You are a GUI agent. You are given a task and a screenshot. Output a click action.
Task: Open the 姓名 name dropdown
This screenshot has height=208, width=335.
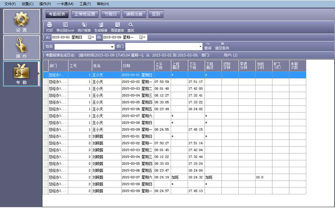[112, 47]
